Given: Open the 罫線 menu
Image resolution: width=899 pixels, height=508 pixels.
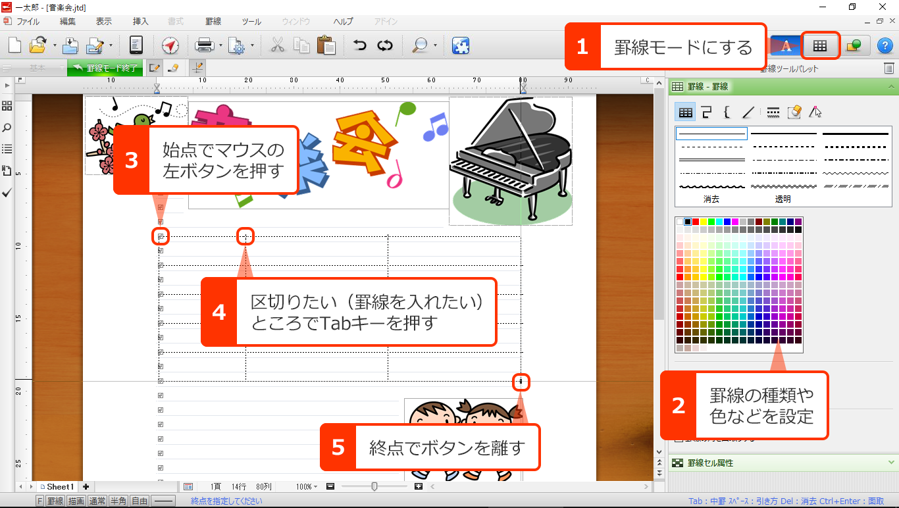Looking at the screenshot, I should coord(213,22).
